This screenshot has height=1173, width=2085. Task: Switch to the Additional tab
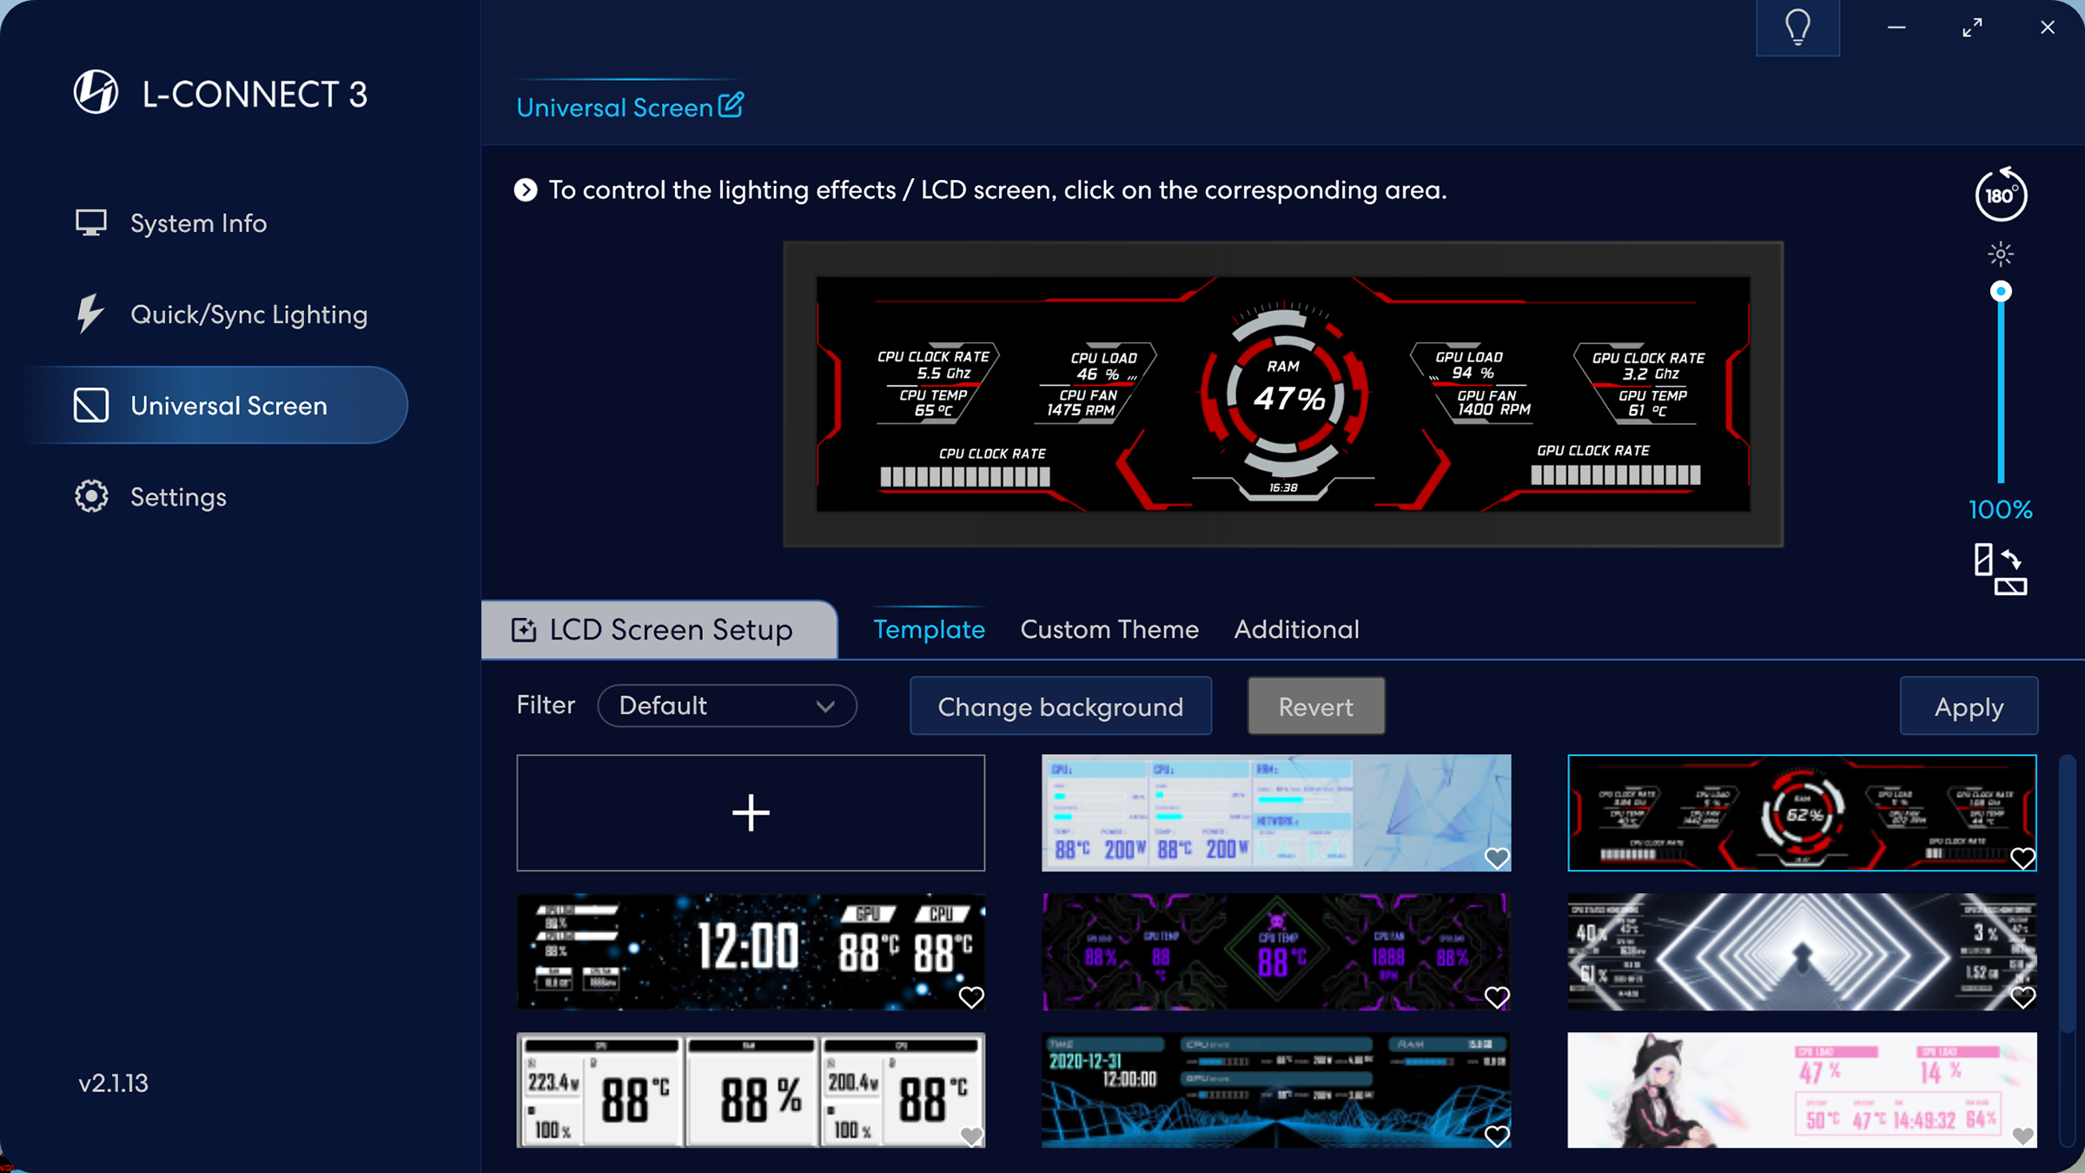[1296, 630]
